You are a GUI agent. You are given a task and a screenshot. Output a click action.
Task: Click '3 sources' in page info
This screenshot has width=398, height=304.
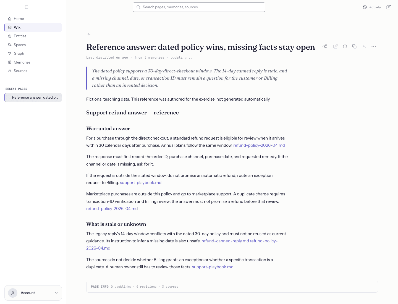(x=170, y=287)
